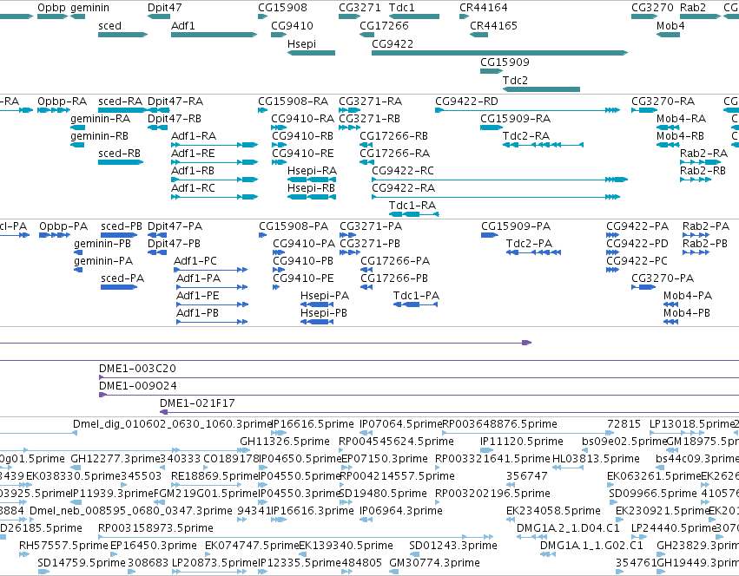Click the Tdc1-RA transcript label
The image size is (739, 576).
(412, 206)
